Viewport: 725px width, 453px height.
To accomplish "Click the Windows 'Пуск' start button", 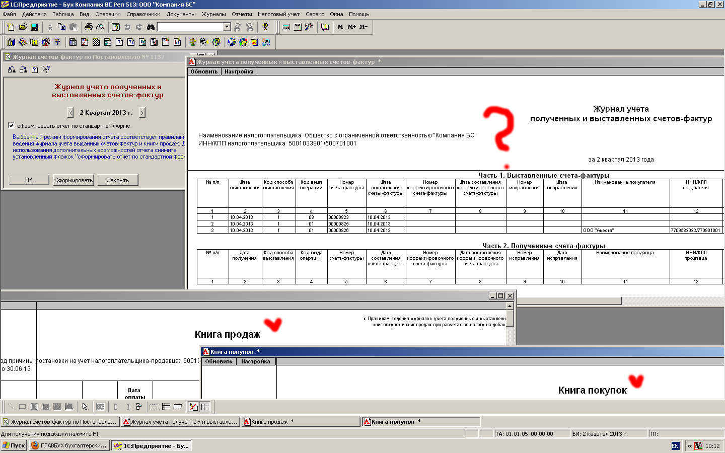I will 14,445.
